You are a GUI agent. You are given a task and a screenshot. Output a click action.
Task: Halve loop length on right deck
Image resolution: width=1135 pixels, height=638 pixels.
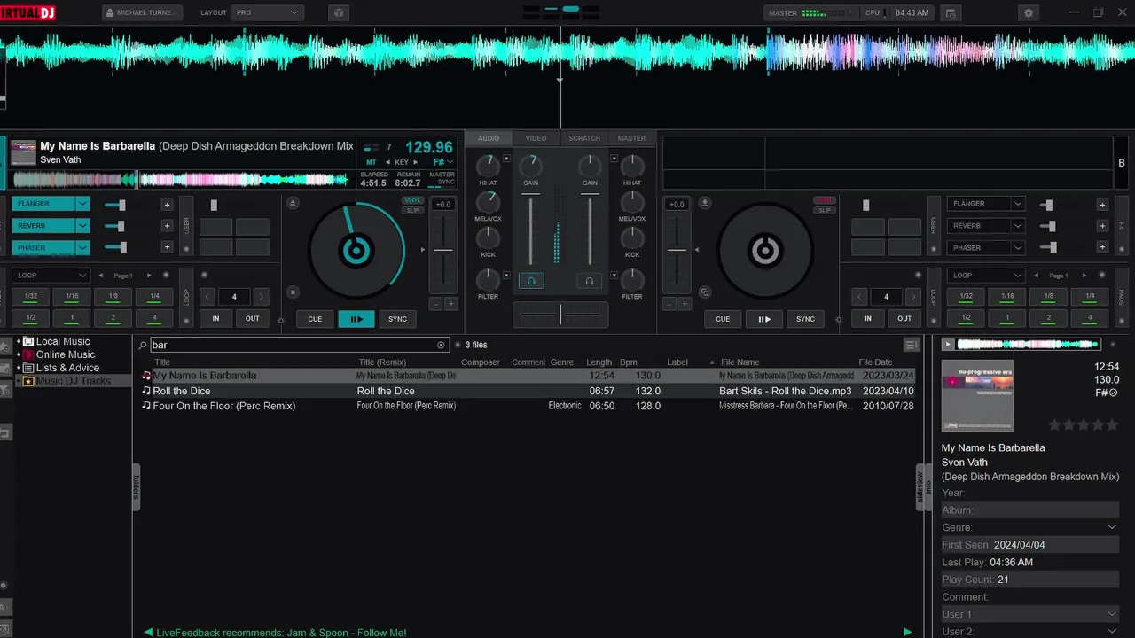[859, 297]
